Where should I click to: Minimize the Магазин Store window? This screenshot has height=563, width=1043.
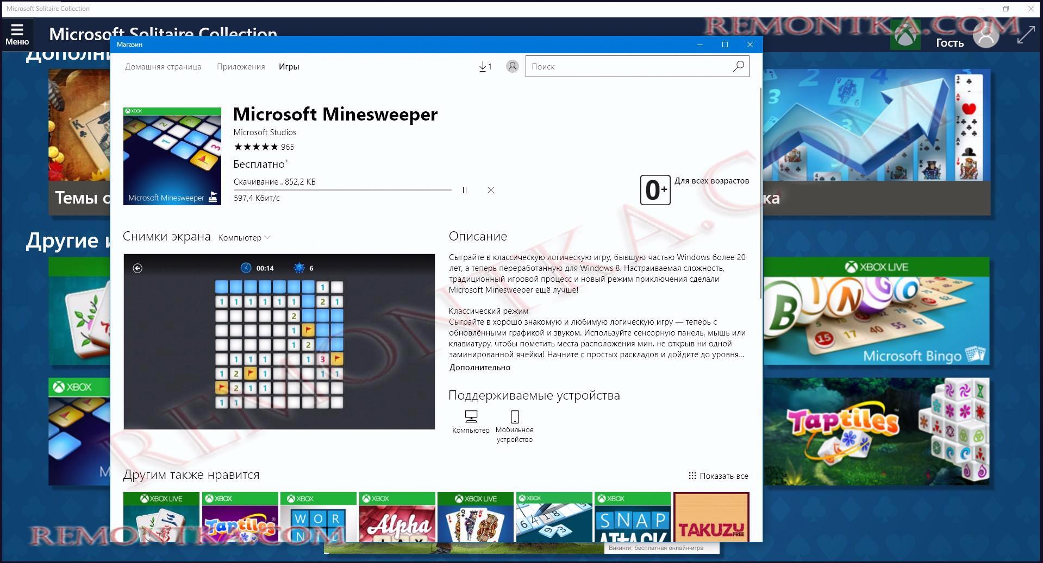tap(700, 45)
